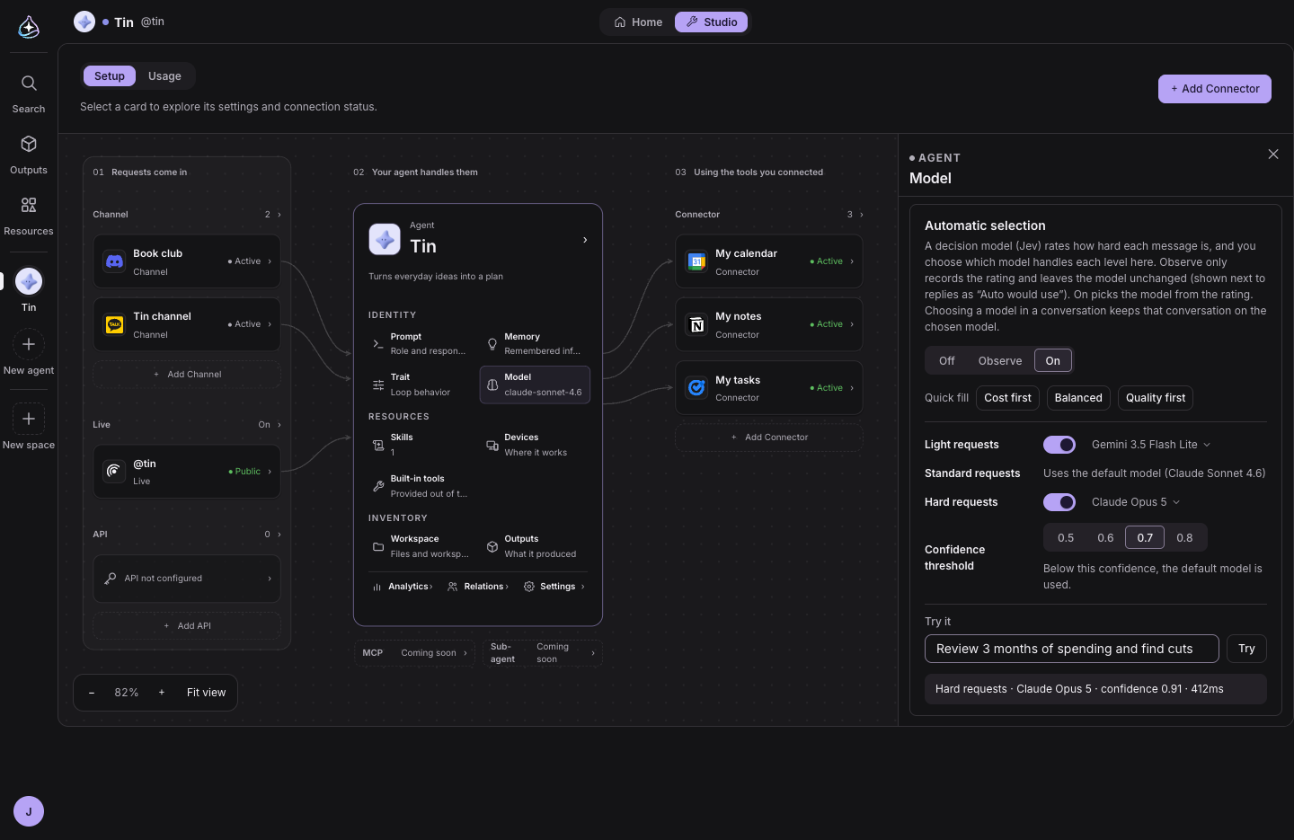Set automatic selection to Off
The image size is (1294, 840).
947,361
